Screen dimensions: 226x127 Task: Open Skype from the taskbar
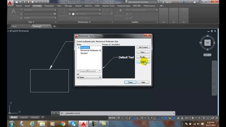[73, 124]
